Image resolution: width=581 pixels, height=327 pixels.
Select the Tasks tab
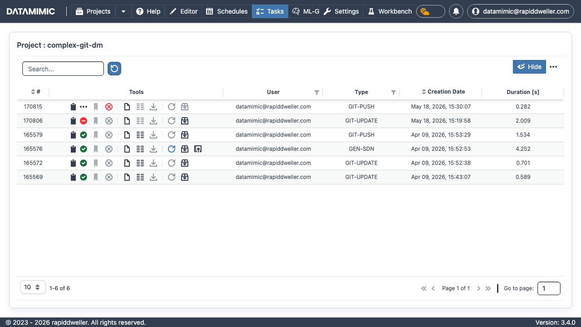point(270,11)
